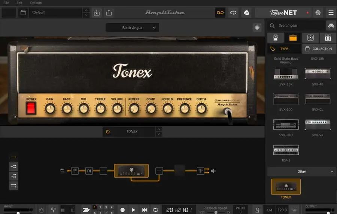Click the TAP tempo button

click(x=294, y=210)
